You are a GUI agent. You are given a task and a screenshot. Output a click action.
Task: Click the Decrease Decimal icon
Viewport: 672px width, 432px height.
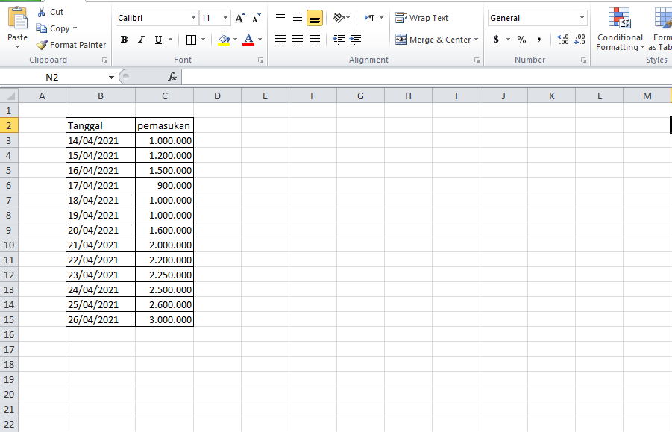(580, 40)
